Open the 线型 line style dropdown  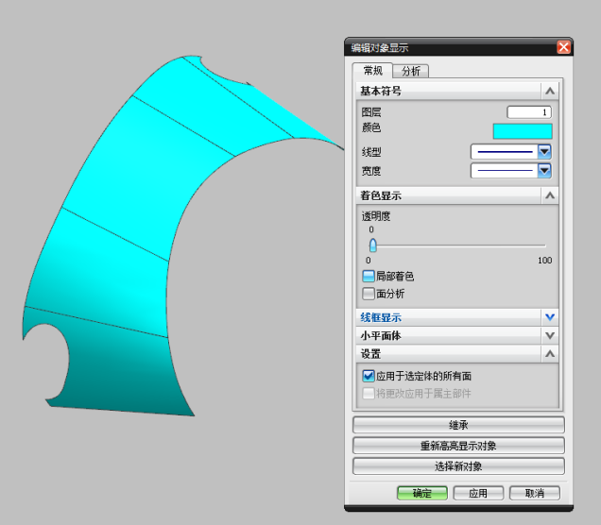pos(544,152)
